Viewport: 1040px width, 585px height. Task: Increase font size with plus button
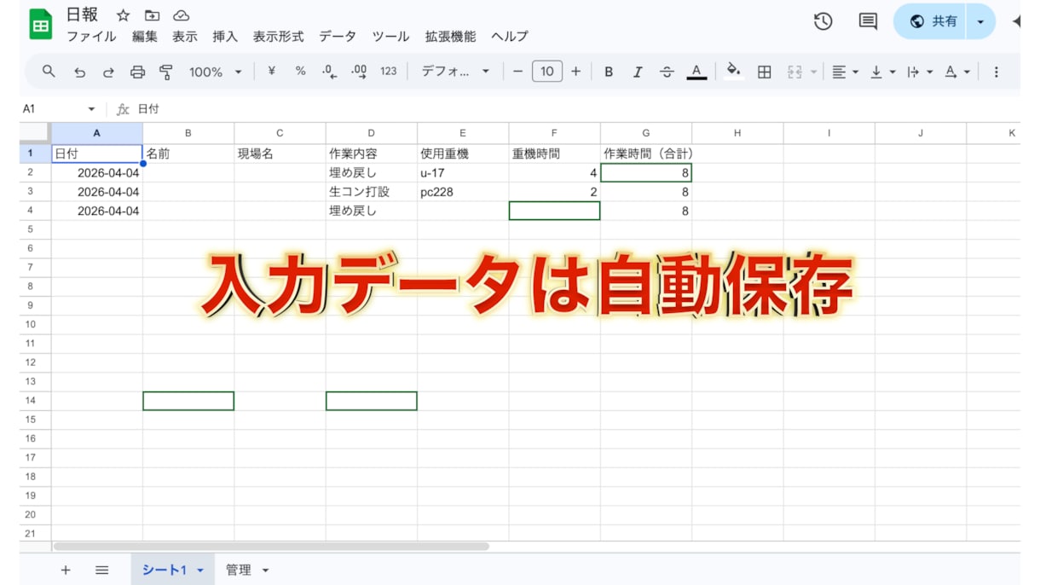575,72
